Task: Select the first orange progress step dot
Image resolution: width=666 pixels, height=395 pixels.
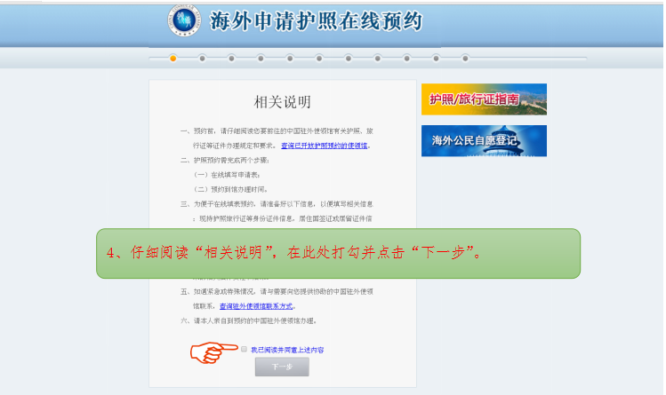Action: [x=173, y=59]
